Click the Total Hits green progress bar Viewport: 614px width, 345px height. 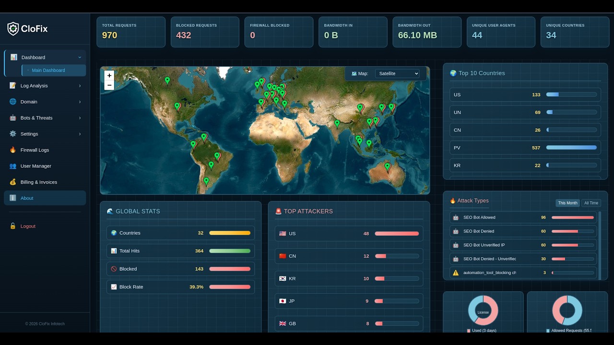[230, 251]
